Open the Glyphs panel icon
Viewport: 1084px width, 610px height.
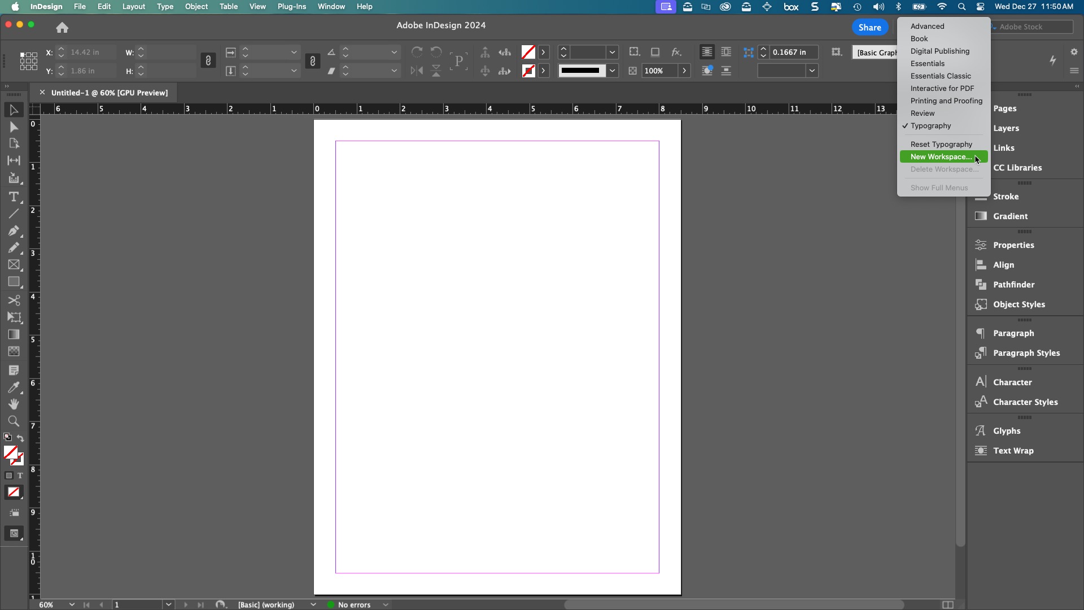pyautogui.click(x=981, y=431)
